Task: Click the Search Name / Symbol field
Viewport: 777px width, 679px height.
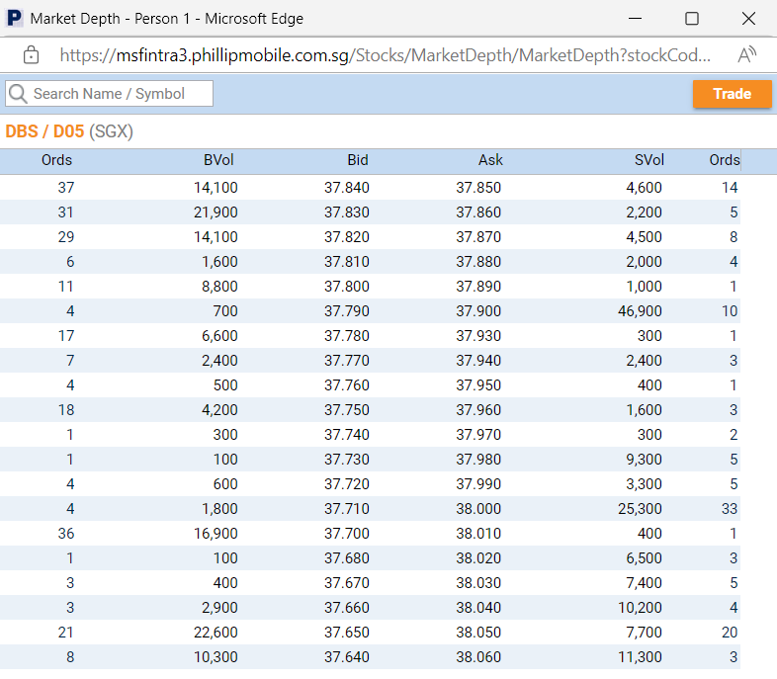Action: 109,94
